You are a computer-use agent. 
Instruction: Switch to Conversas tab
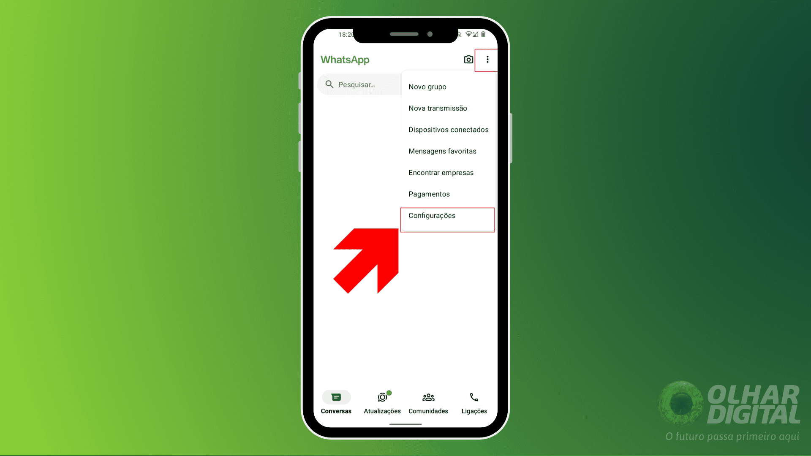(x=336, y=402)
